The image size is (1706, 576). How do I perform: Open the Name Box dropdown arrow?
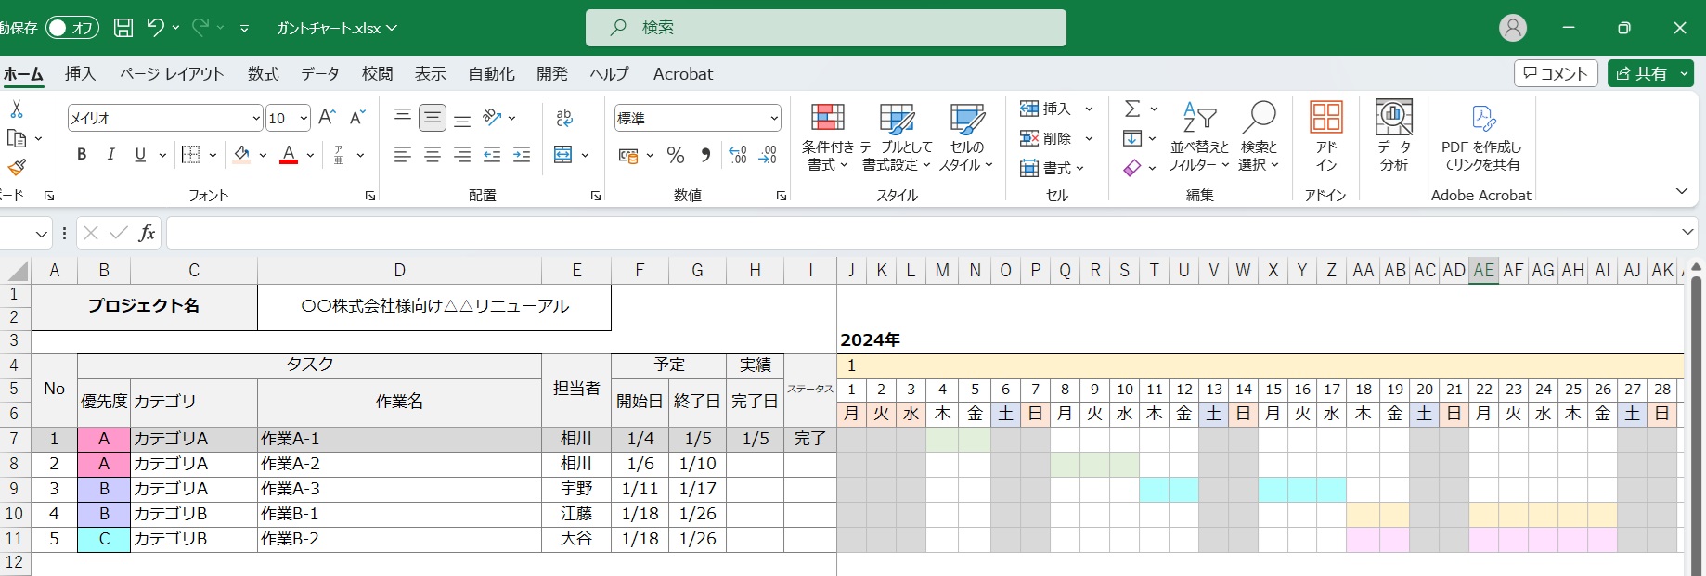click(x=42, y=234)
